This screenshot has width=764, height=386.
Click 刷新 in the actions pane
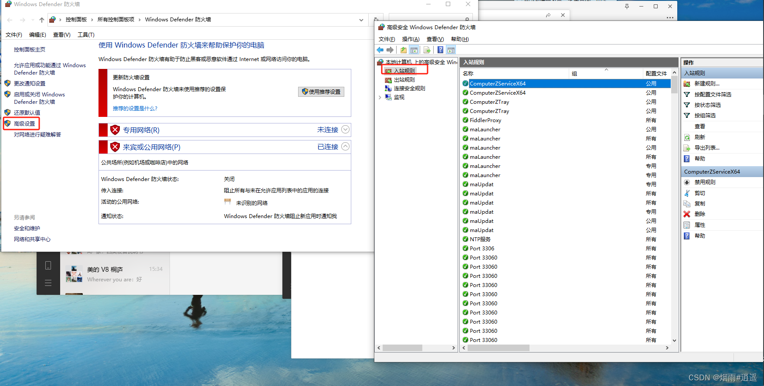(699, 137)
